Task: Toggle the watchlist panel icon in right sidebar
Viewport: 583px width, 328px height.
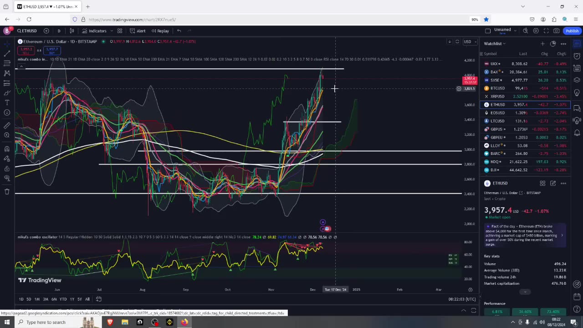Action: click(x=577, y=44)
